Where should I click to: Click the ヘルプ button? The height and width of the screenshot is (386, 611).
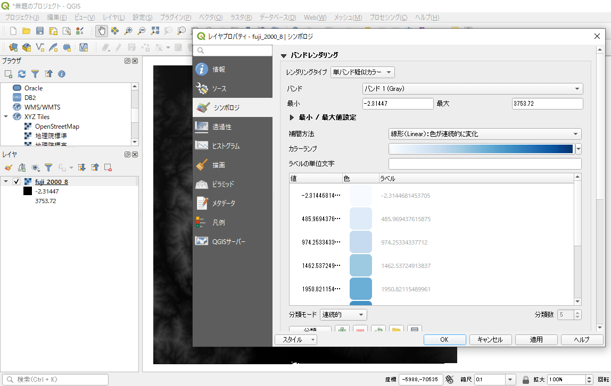582,340
